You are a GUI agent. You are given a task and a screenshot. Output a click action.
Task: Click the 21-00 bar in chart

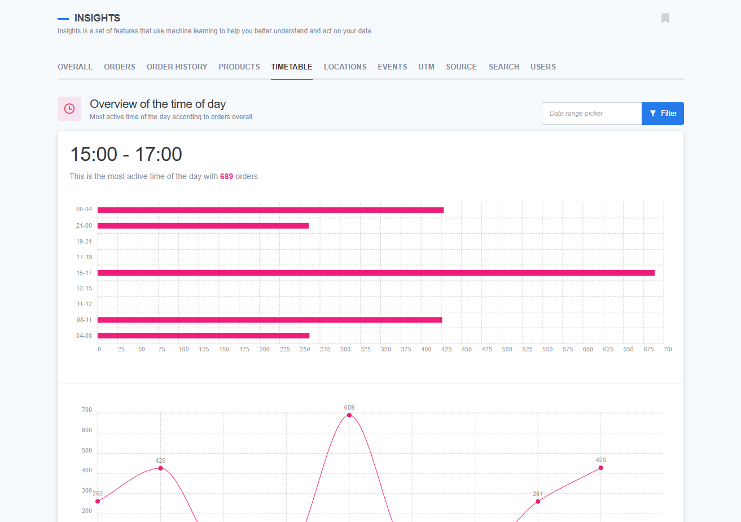point(203,226)
